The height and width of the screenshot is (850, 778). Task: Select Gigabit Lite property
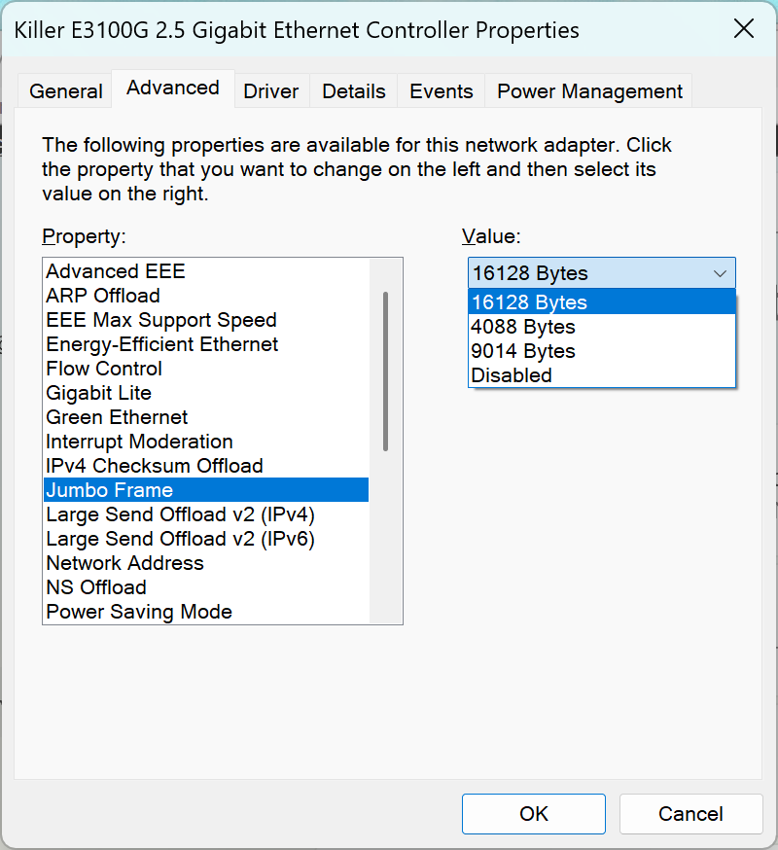point(206,393)
